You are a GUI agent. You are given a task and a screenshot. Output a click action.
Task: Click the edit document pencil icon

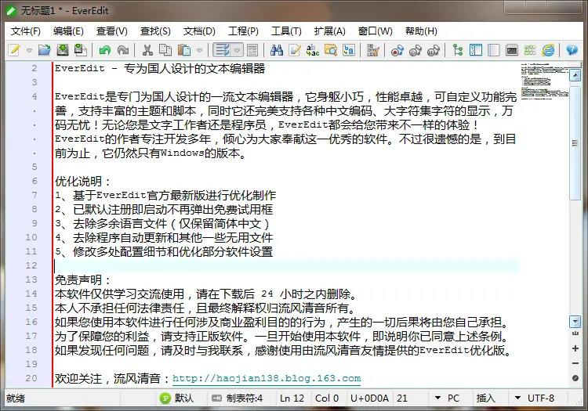294,50
